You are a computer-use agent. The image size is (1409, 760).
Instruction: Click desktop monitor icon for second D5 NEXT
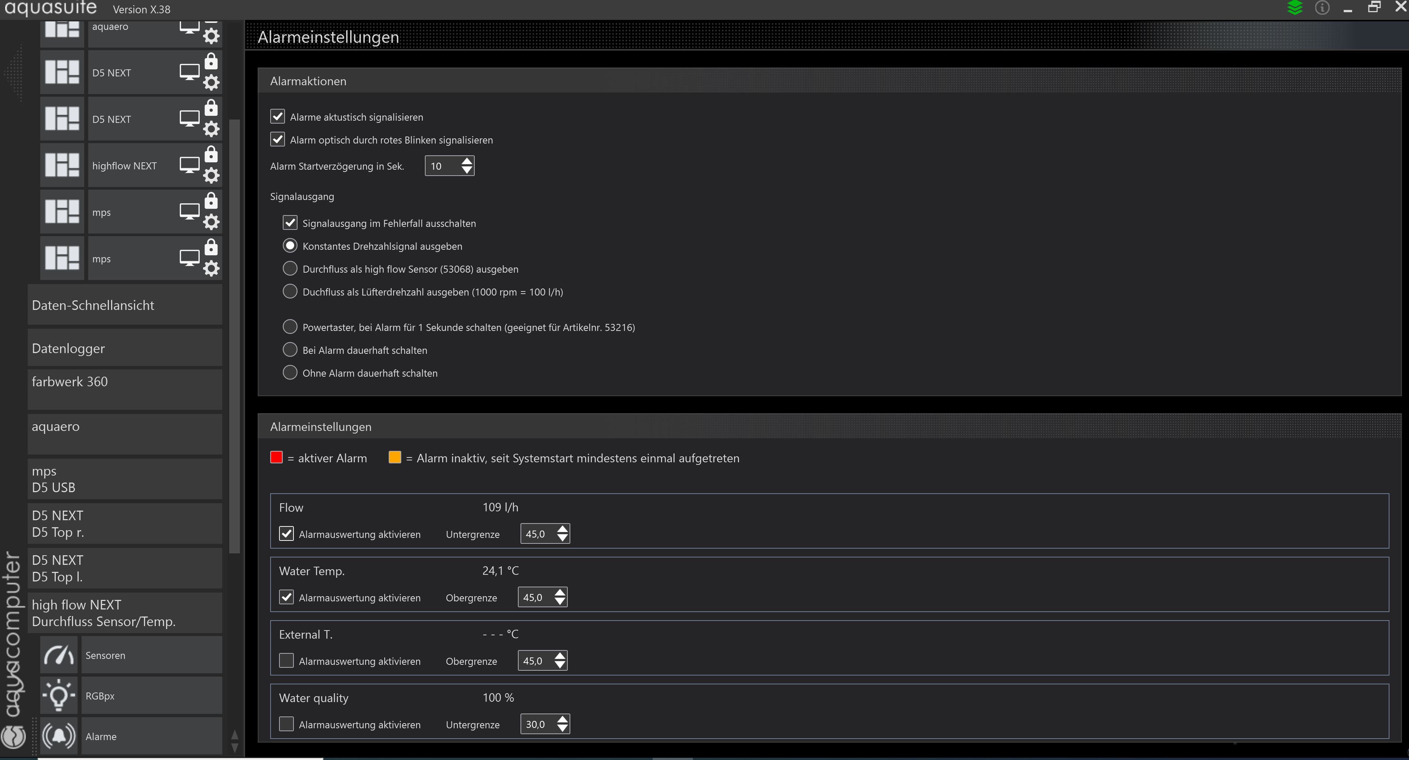click(190, 119)
